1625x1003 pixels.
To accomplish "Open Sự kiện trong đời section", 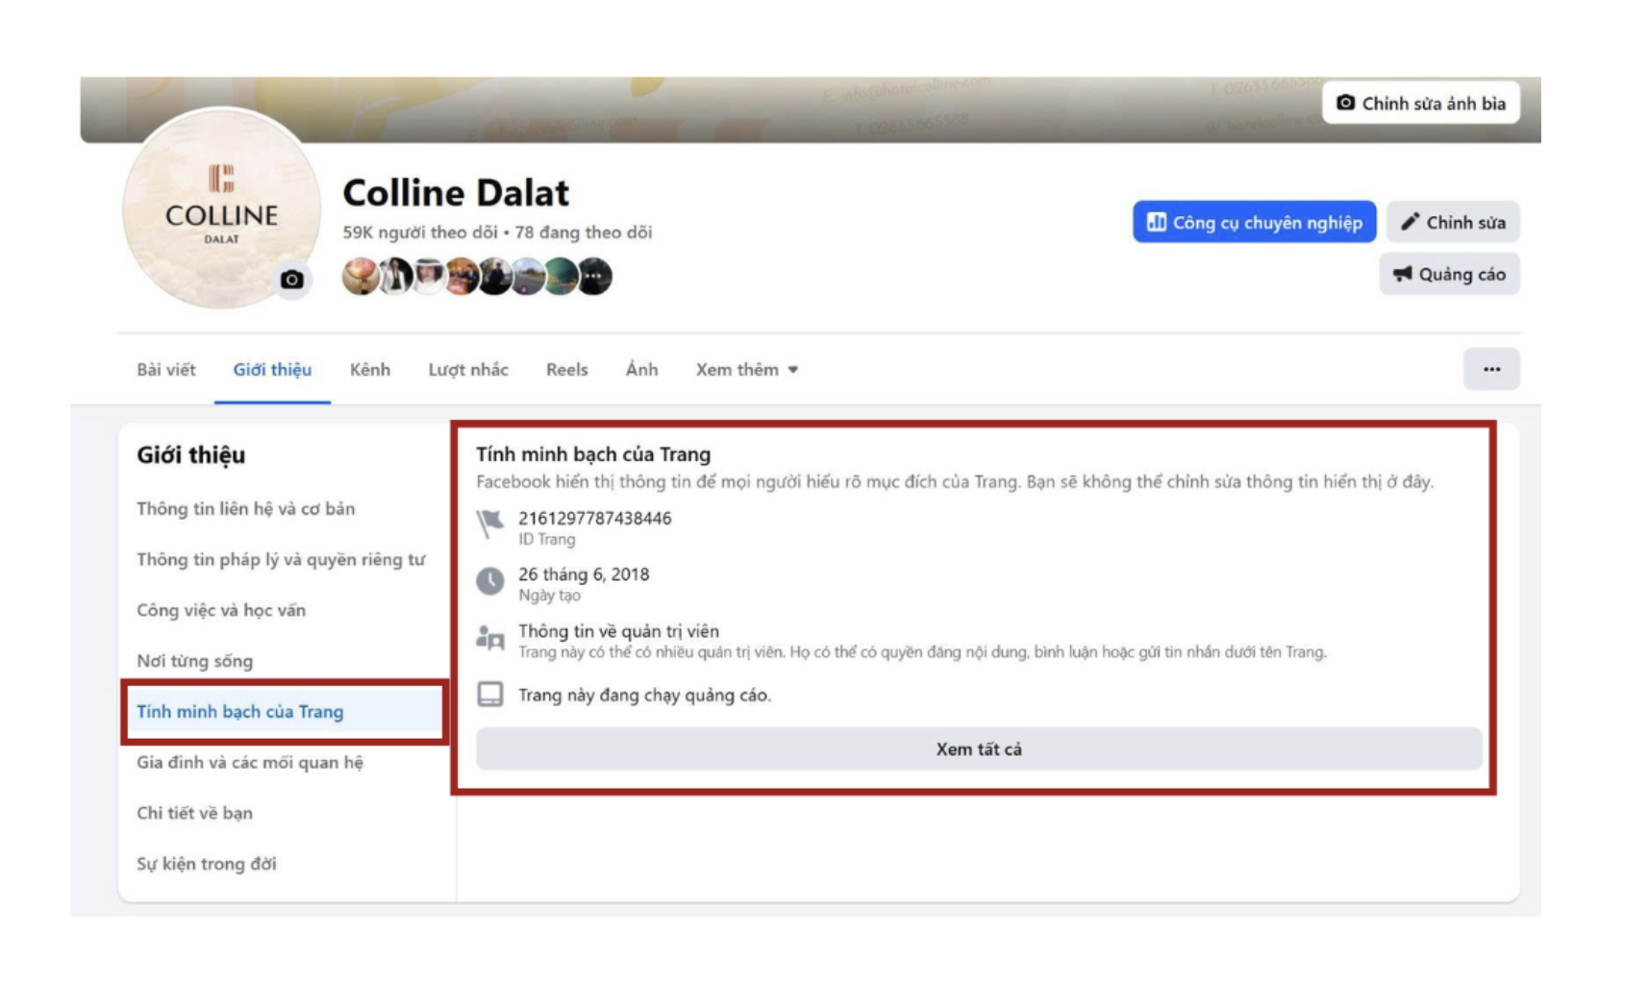I will pyautogui.click(x=207, y=864).
